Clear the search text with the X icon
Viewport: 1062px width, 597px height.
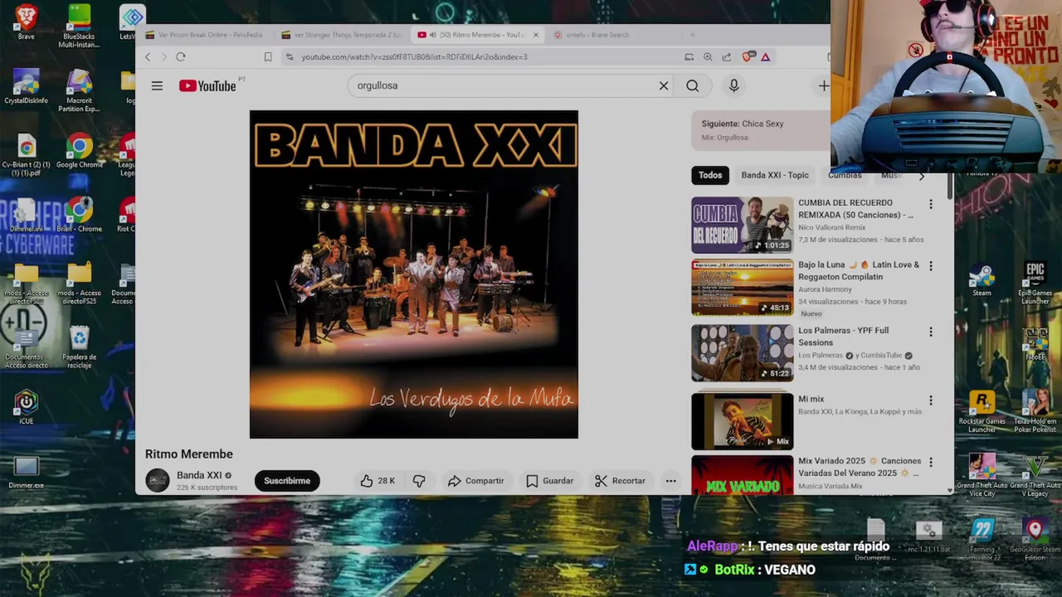coord(664,85)
